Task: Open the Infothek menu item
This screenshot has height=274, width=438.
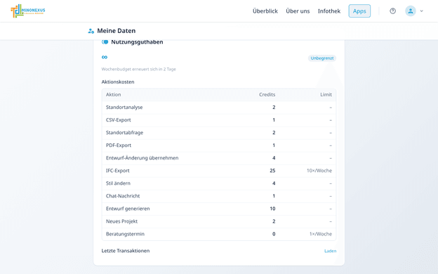Action: tap(329, 11)
